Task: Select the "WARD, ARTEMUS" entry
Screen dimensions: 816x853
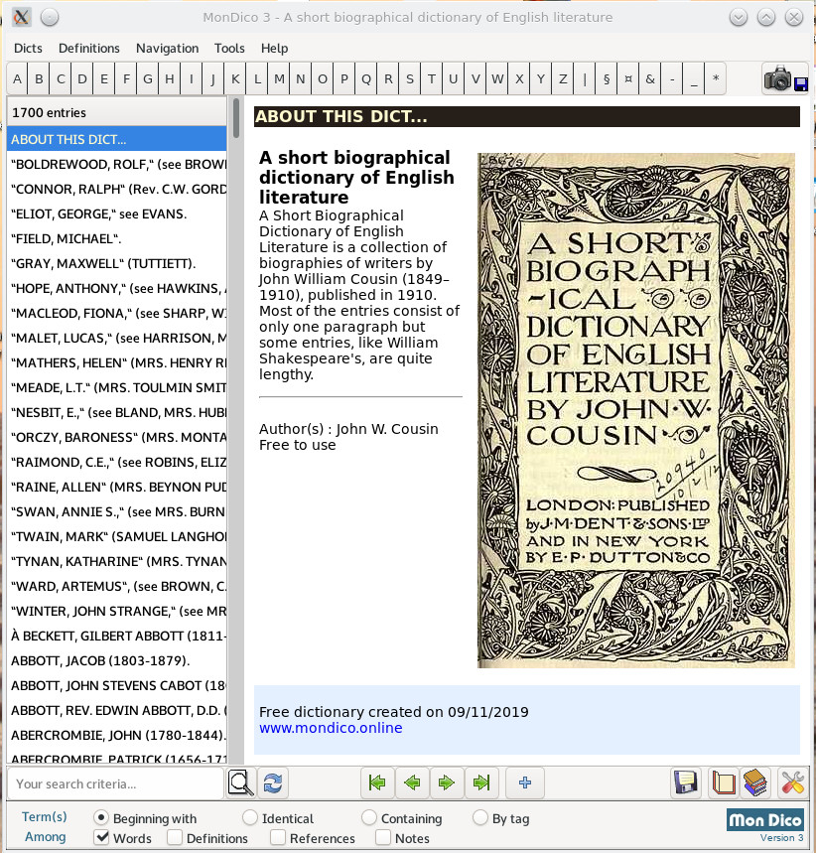Action: tap(117, 587)
